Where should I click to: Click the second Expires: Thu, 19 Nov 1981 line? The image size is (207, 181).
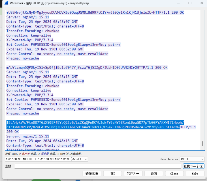pyautogui.click(x=45, y=104)
